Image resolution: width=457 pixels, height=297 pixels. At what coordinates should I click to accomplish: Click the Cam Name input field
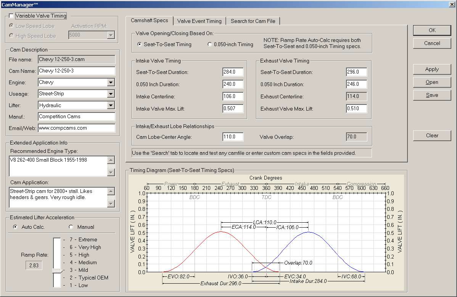pos(76,71)
